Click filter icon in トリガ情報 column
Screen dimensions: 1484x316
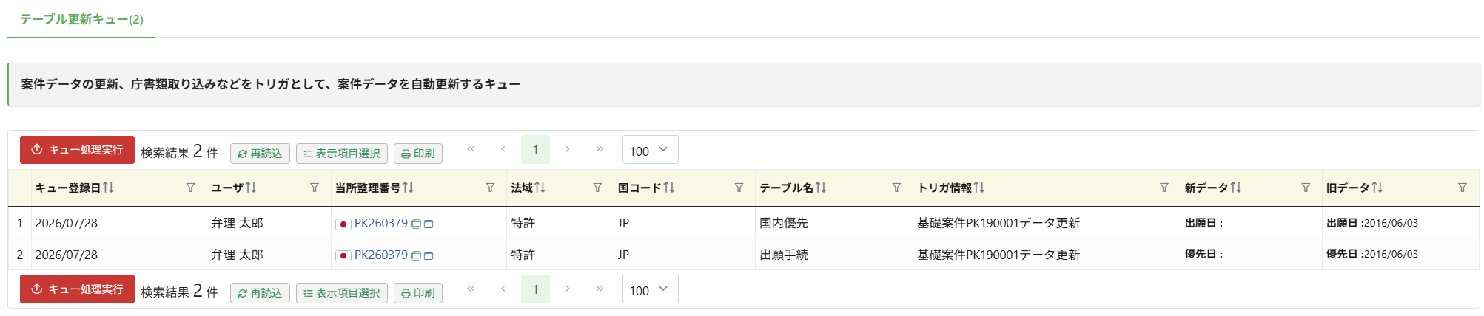click(1164, 188)
